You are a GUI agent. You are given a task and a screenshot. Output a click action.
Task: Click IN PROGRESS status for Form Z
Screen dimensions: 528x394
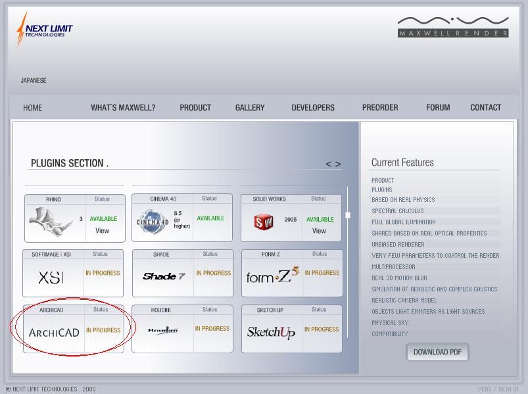pyautogui.click(x=322, y=272)
